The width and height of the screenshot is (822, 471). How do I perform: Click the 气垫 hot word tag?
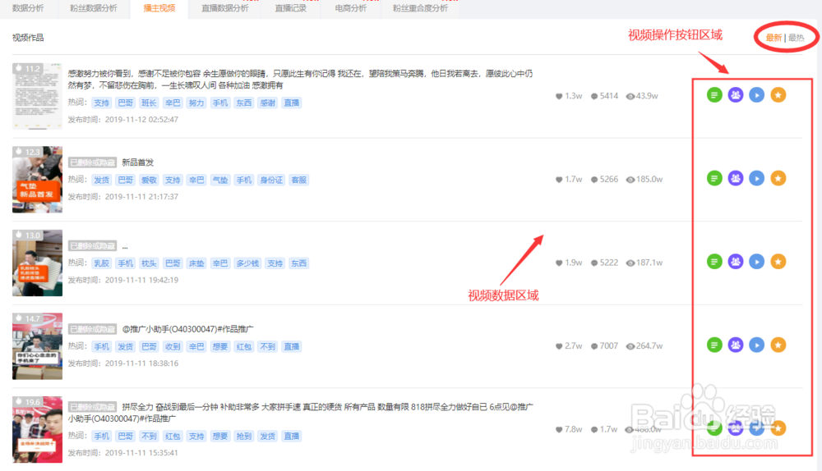(220, 180)
